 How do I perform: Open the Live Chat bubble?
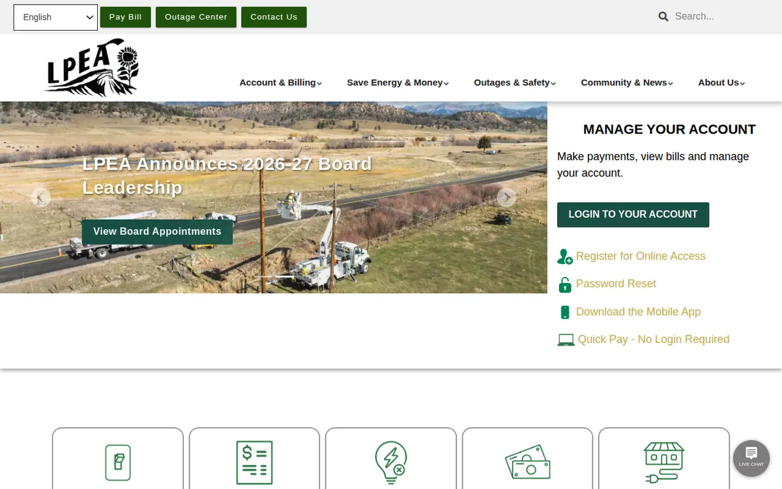pos(751,458)
